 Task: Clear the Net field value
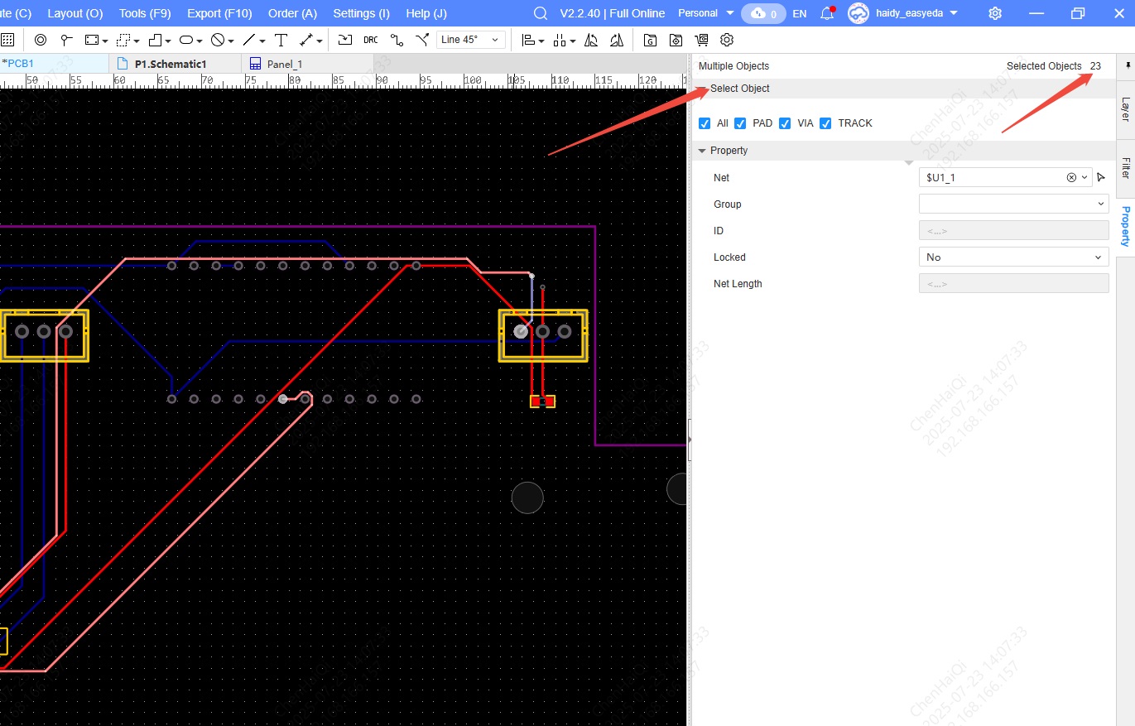point(1071,177)
